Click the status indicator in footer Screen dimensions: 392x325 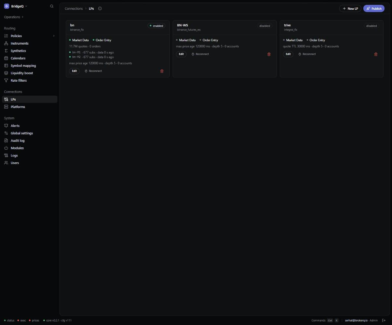click(9, 320)
